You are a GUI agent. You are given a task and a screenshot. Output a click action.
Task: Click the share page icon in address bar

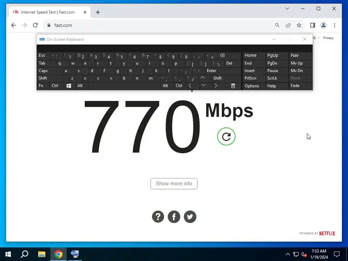288,25
